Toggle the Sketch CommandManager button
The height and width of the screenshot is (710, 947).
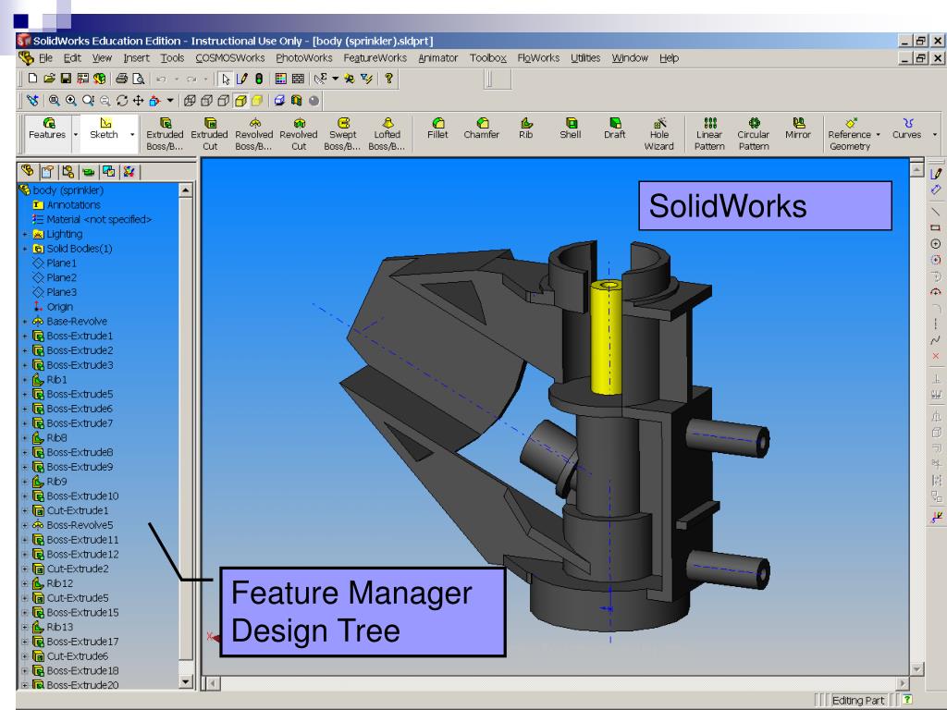point(104,129)
